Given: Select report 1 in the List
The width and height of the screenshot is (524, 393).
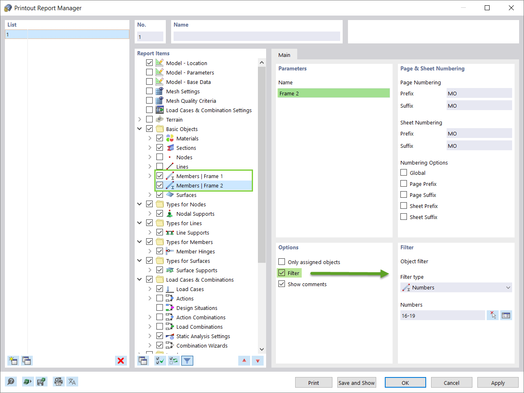Looking at the screenshot, I should pos(67,34).
